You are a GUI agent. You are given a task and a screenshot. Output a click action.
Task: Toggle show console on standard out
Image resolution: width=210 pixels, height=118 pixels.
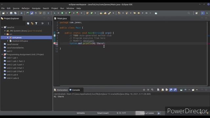(x=171, y=90)
